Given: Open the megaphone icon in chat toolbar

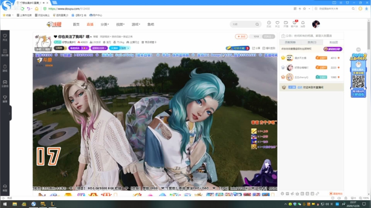Looking at the screenshot, I should click(x=293, y=194).
